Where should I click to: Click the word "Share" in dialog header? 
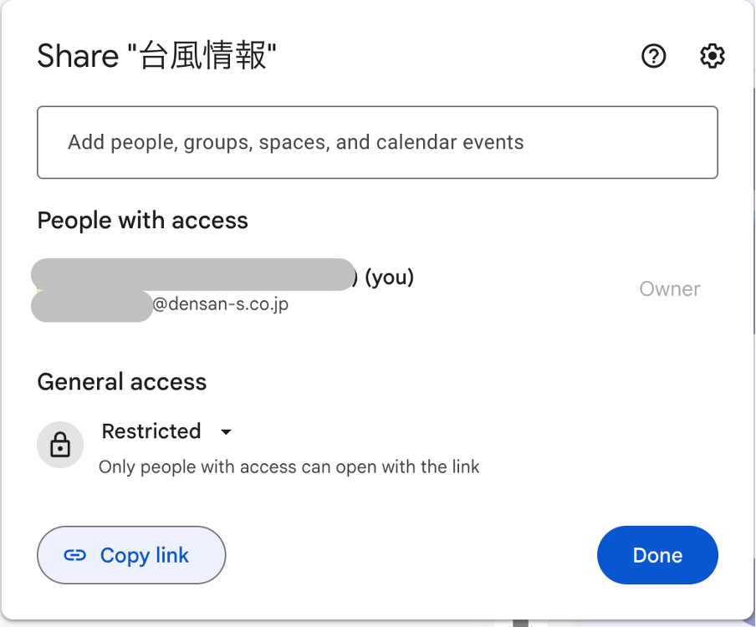pyautogui.click(x=78, y=57)
